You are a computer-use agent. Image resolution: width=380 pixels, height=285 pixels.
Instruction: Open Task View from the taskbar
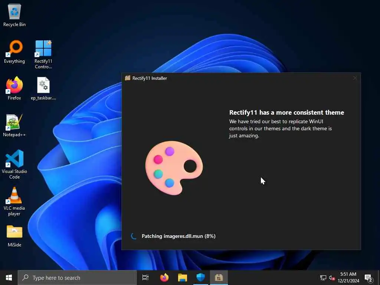click(145, 278)
